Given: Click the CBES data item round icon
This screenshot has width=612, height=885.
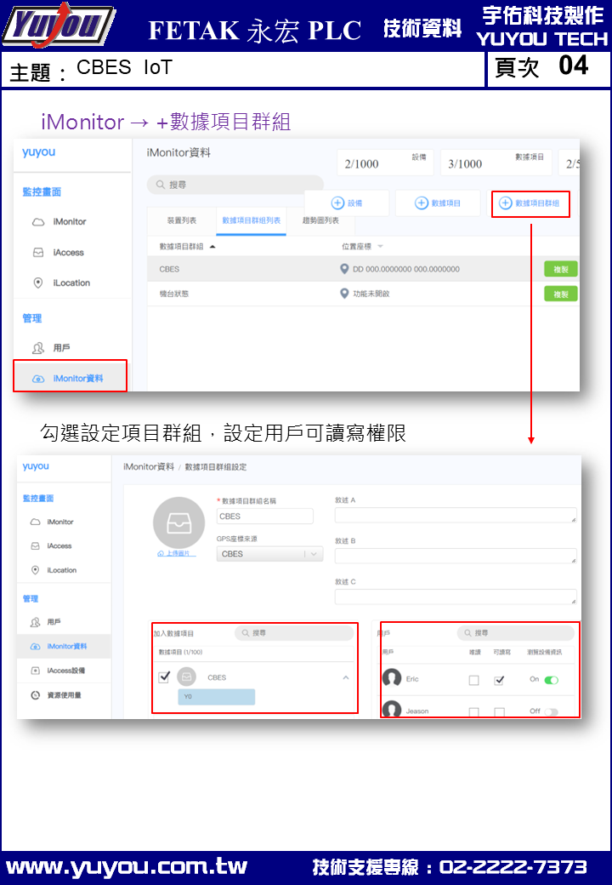Looking at the screenshot, I should 186,677.
